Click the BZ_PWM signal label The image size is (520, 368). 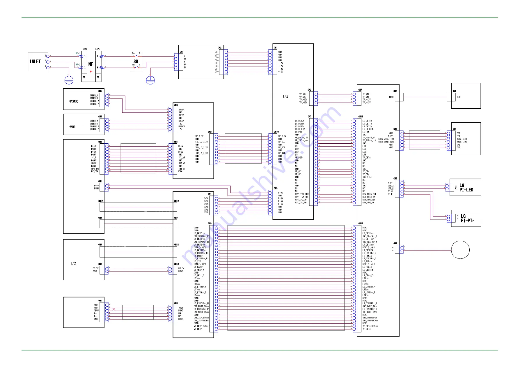[x=95, y=172]
